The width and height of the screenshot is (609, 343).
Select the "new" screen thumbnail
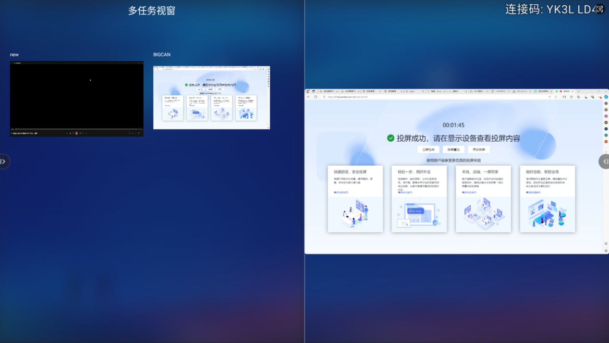coord(76,98)
